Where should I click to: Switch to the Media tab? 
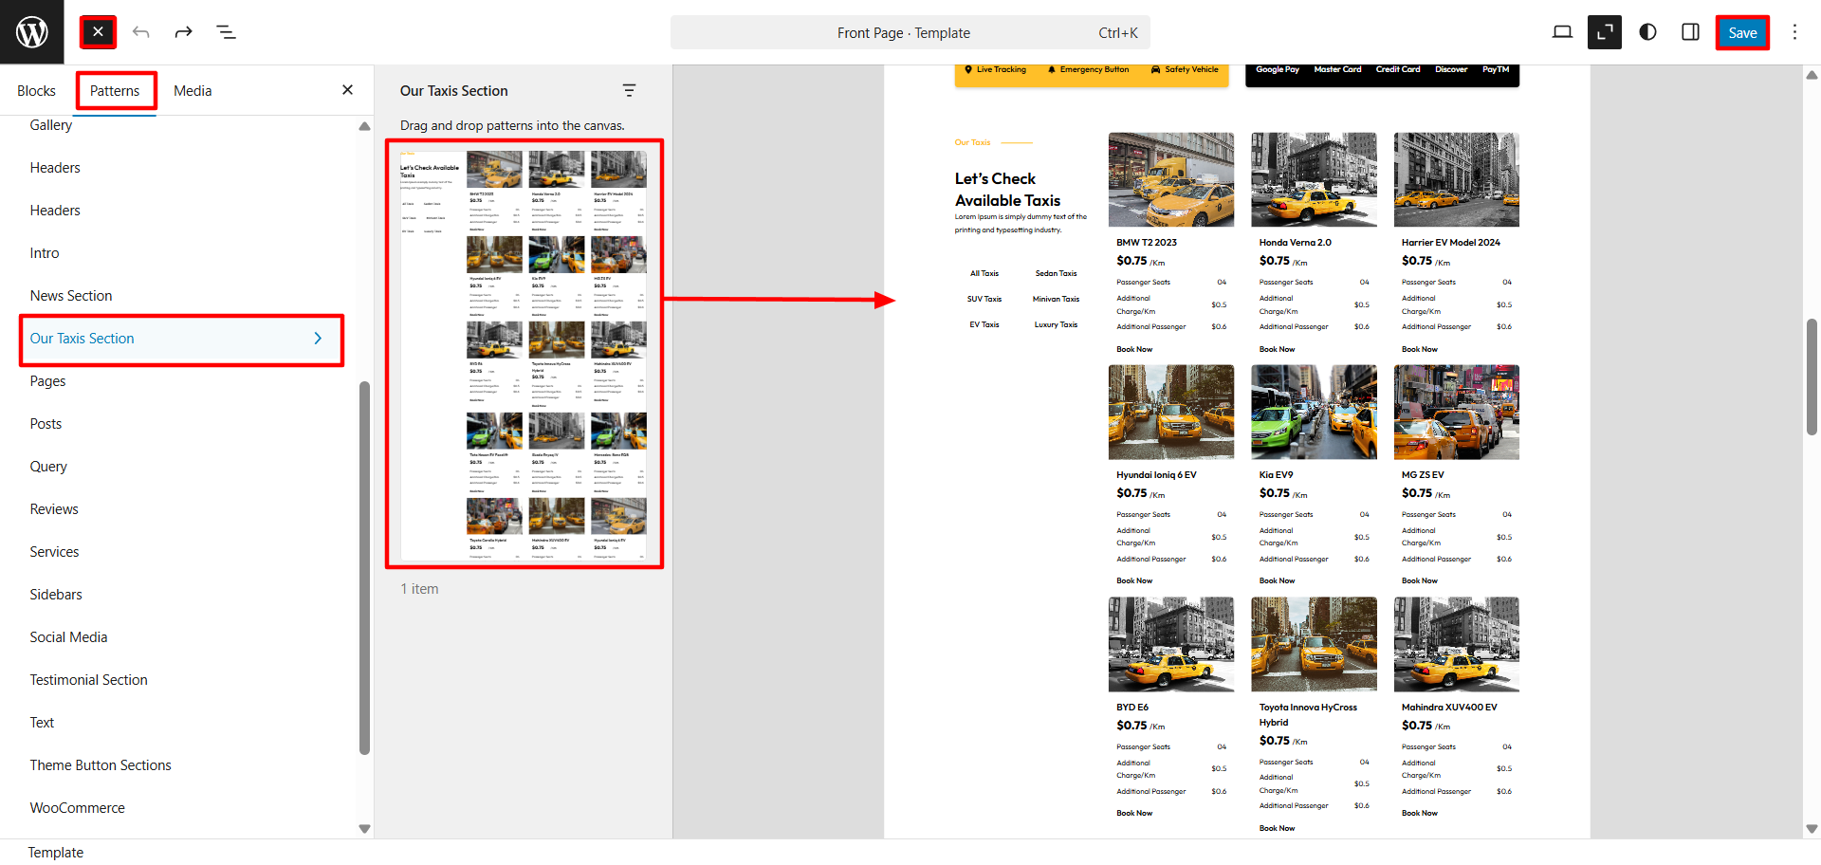pos(193,91)
